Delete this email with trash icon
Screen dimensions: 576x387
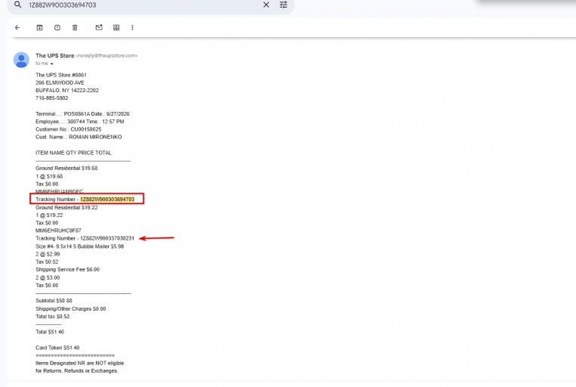click(75, 28)
